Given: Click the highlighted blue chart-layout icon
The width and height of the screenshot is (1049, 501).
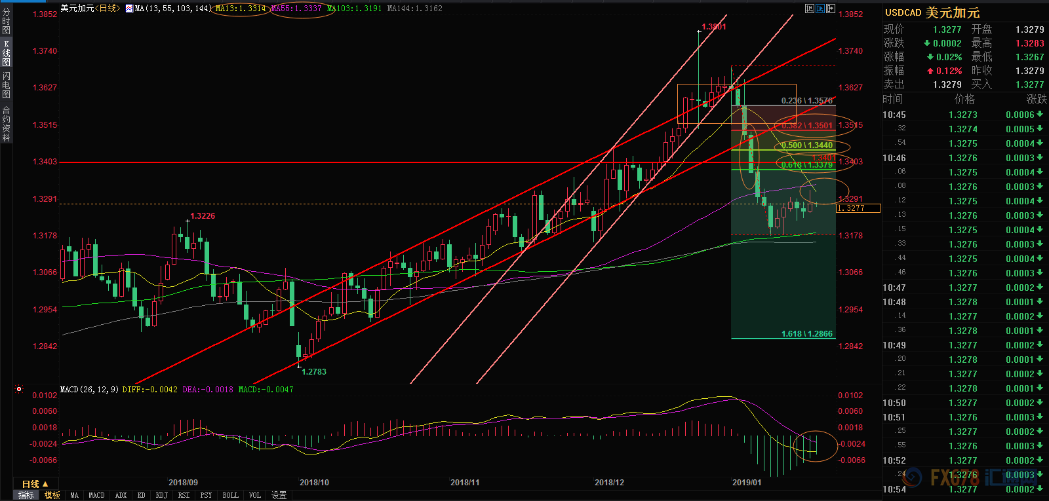Looking at the screenshot, I should click(820, 9).
